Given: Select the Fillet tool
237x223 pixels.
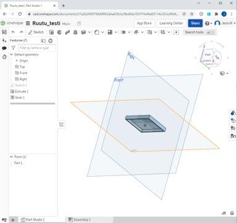Looking at the screenshot, I should coord(97,32).
